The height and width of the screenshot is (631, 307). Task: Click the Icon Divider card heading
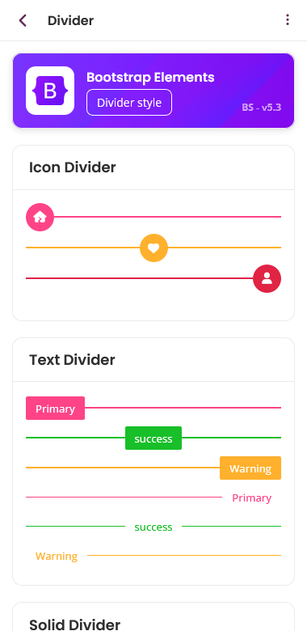pos(73,167)
